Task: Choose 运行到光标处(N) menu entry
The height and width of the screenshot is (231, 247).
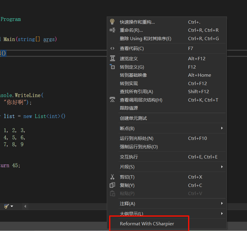Action: [136, 138]
